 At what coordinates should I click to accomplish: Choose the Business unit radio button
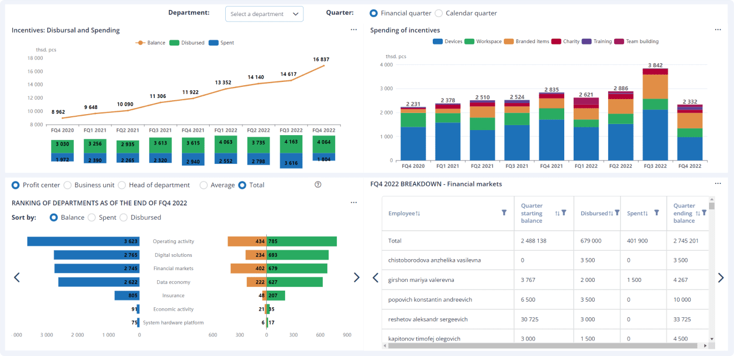click(x=68, y=185)
